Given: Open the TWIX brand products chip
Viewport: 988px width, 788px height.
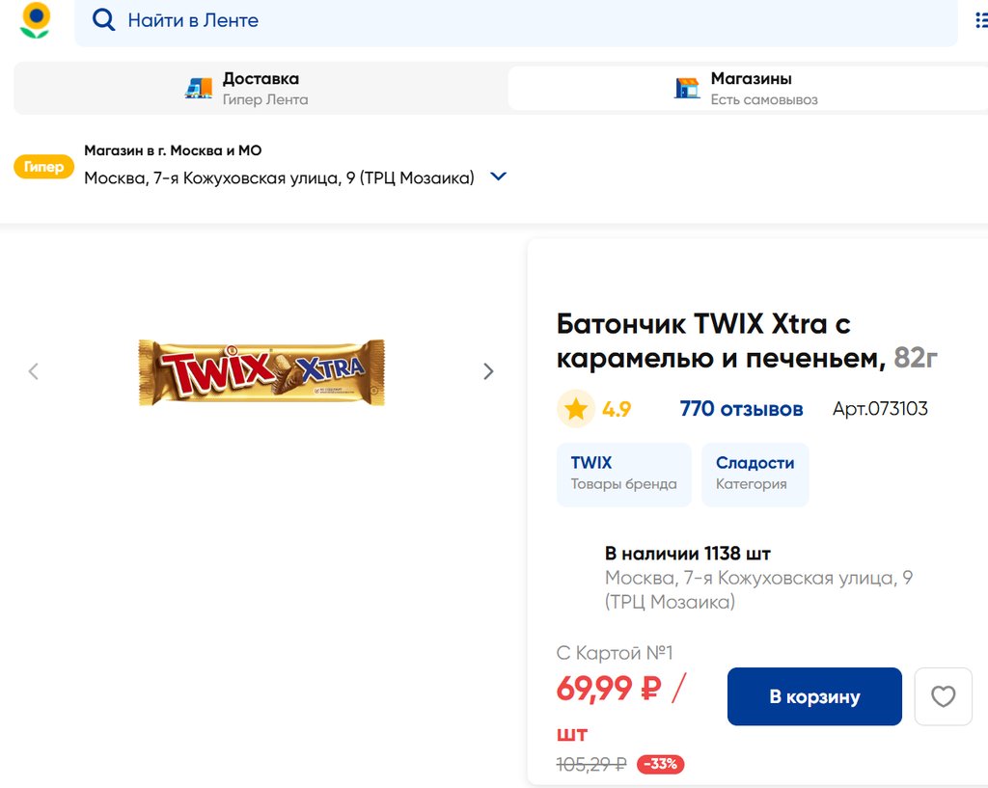Looking at the screenshot, I should 623,474.
